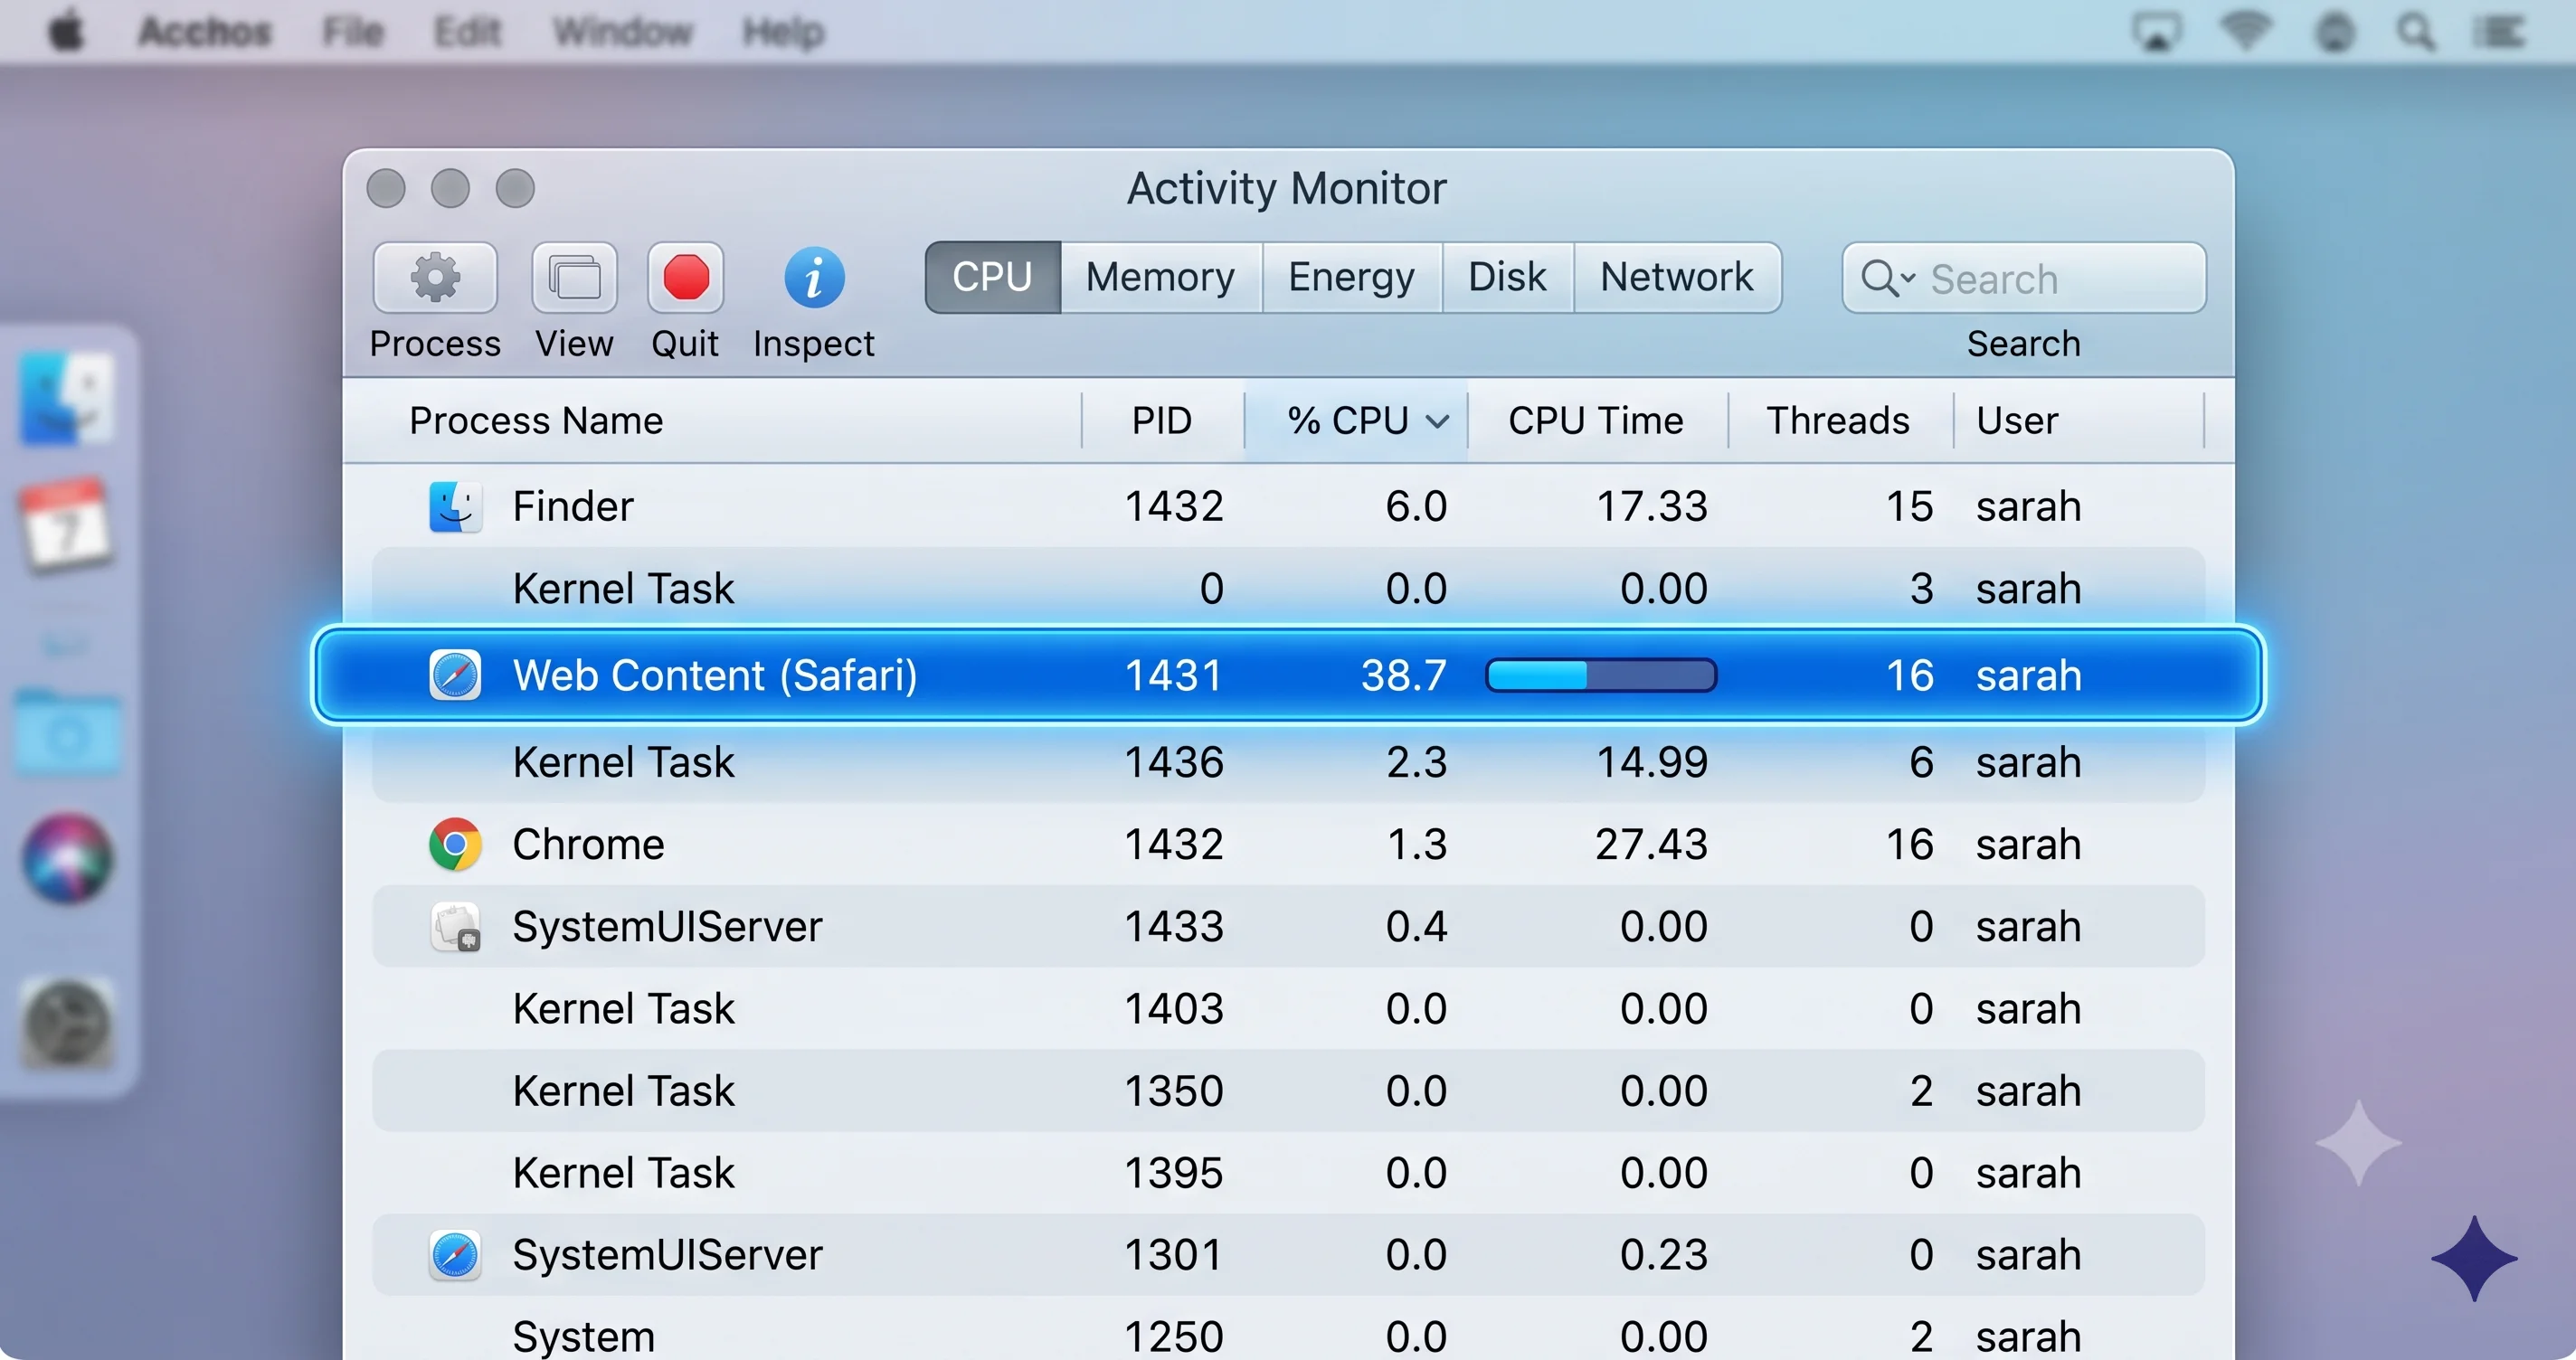Open Spotlight search in the menu bar

(2416, 31)
